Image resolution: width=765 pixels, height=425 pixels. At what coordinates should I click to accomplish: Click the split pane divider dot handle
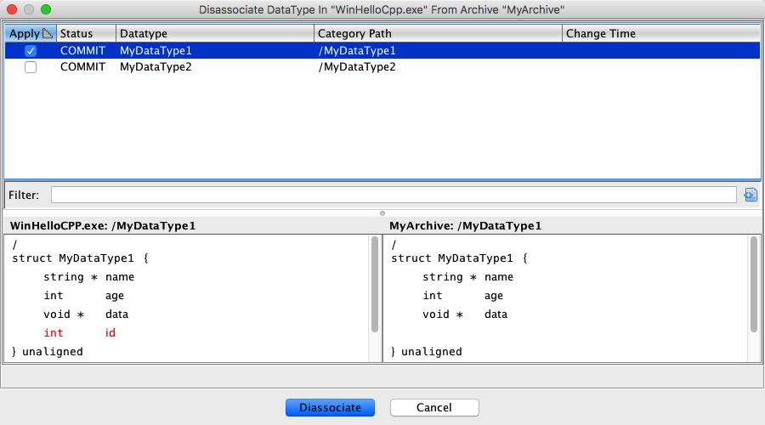point(382,212)
